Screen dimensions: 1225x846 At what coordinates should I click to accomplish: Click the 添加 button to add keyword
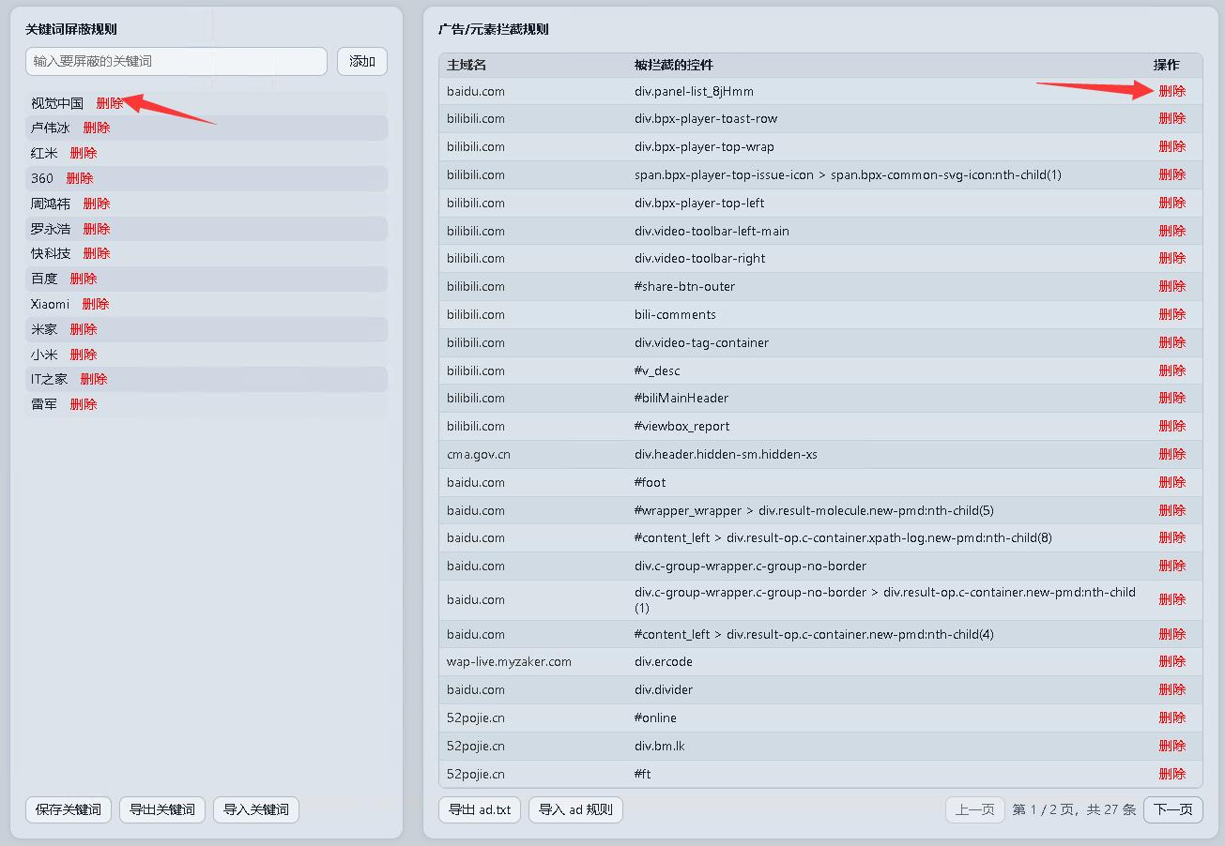coord(361,62)
